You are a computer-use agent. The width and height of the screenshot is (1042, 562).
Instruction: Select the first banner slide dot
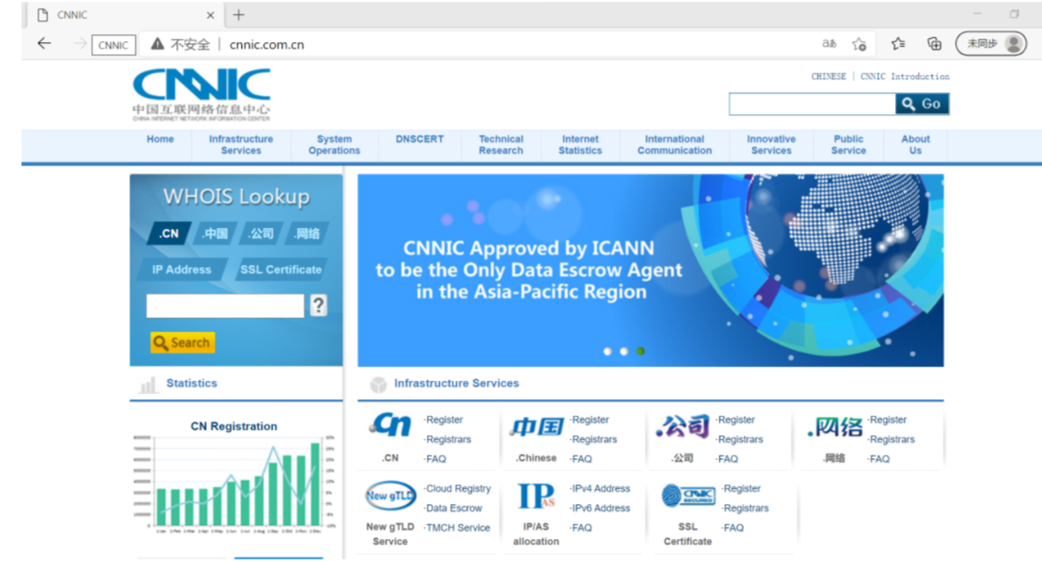point(607,352)
